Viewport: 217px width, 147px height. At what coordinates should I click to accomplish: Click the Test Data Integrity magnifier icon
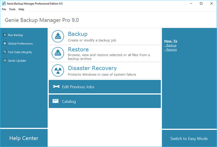pyautogui.click(x=5, y=52)
